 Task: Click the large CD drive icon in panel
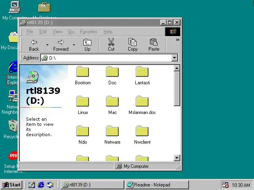point(32,77)
